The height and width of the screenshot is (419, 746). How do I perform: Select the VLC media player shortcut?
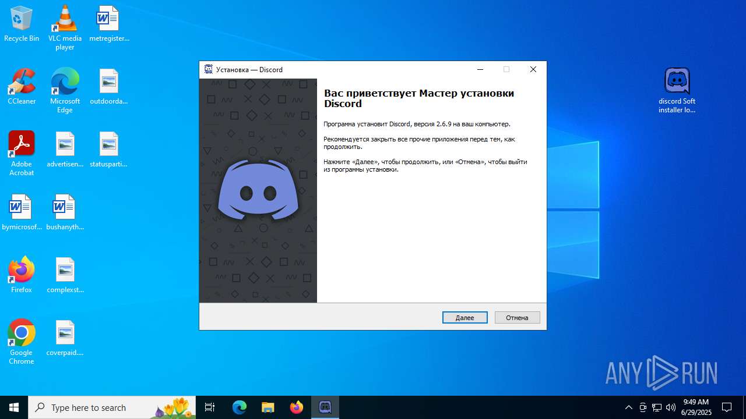click(x=65, y=27)
